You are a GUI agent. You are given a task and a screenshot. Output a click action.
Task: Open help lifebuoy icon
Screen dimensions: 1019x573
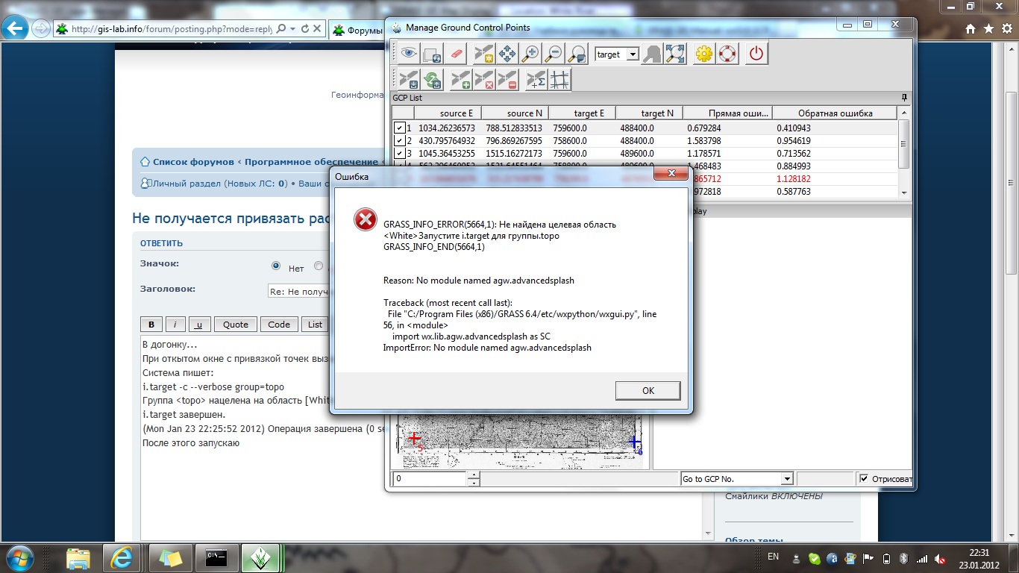(727, 54)
